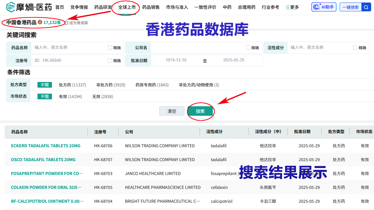Click the 注册号 column header
The width and height of the screenshot is (374, 210).
point(100,132)
